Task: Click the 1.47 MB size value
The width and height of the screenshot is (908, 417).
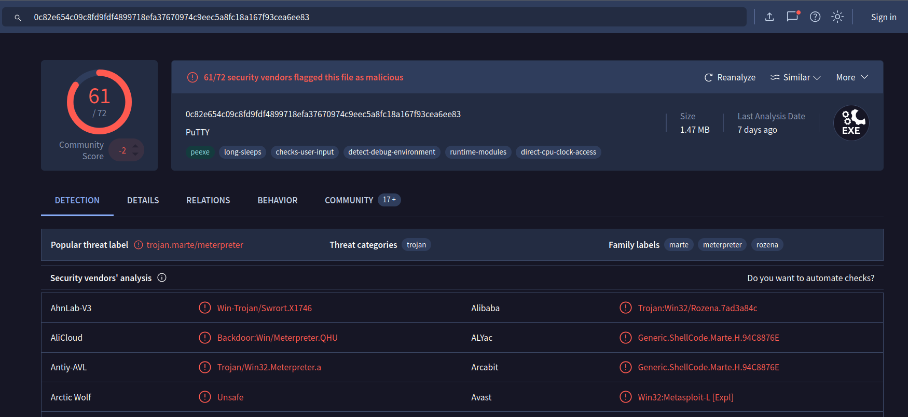Action: click(695, 130)
